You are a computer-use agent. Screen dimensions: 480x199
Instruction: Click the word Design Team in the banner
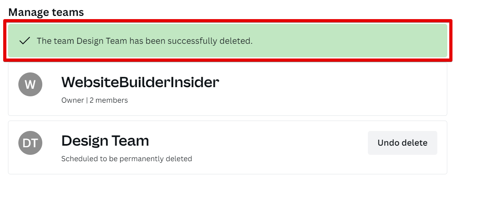102,41
